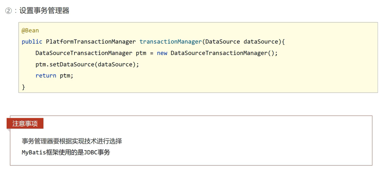Click the dataSource argument inside setDataSource

(115, 64)
